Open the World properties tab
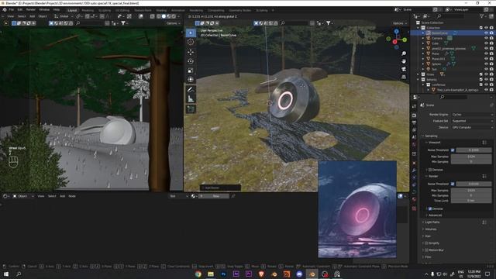The width and height of the screenshot is (496, 279). [x=415, y=145]
